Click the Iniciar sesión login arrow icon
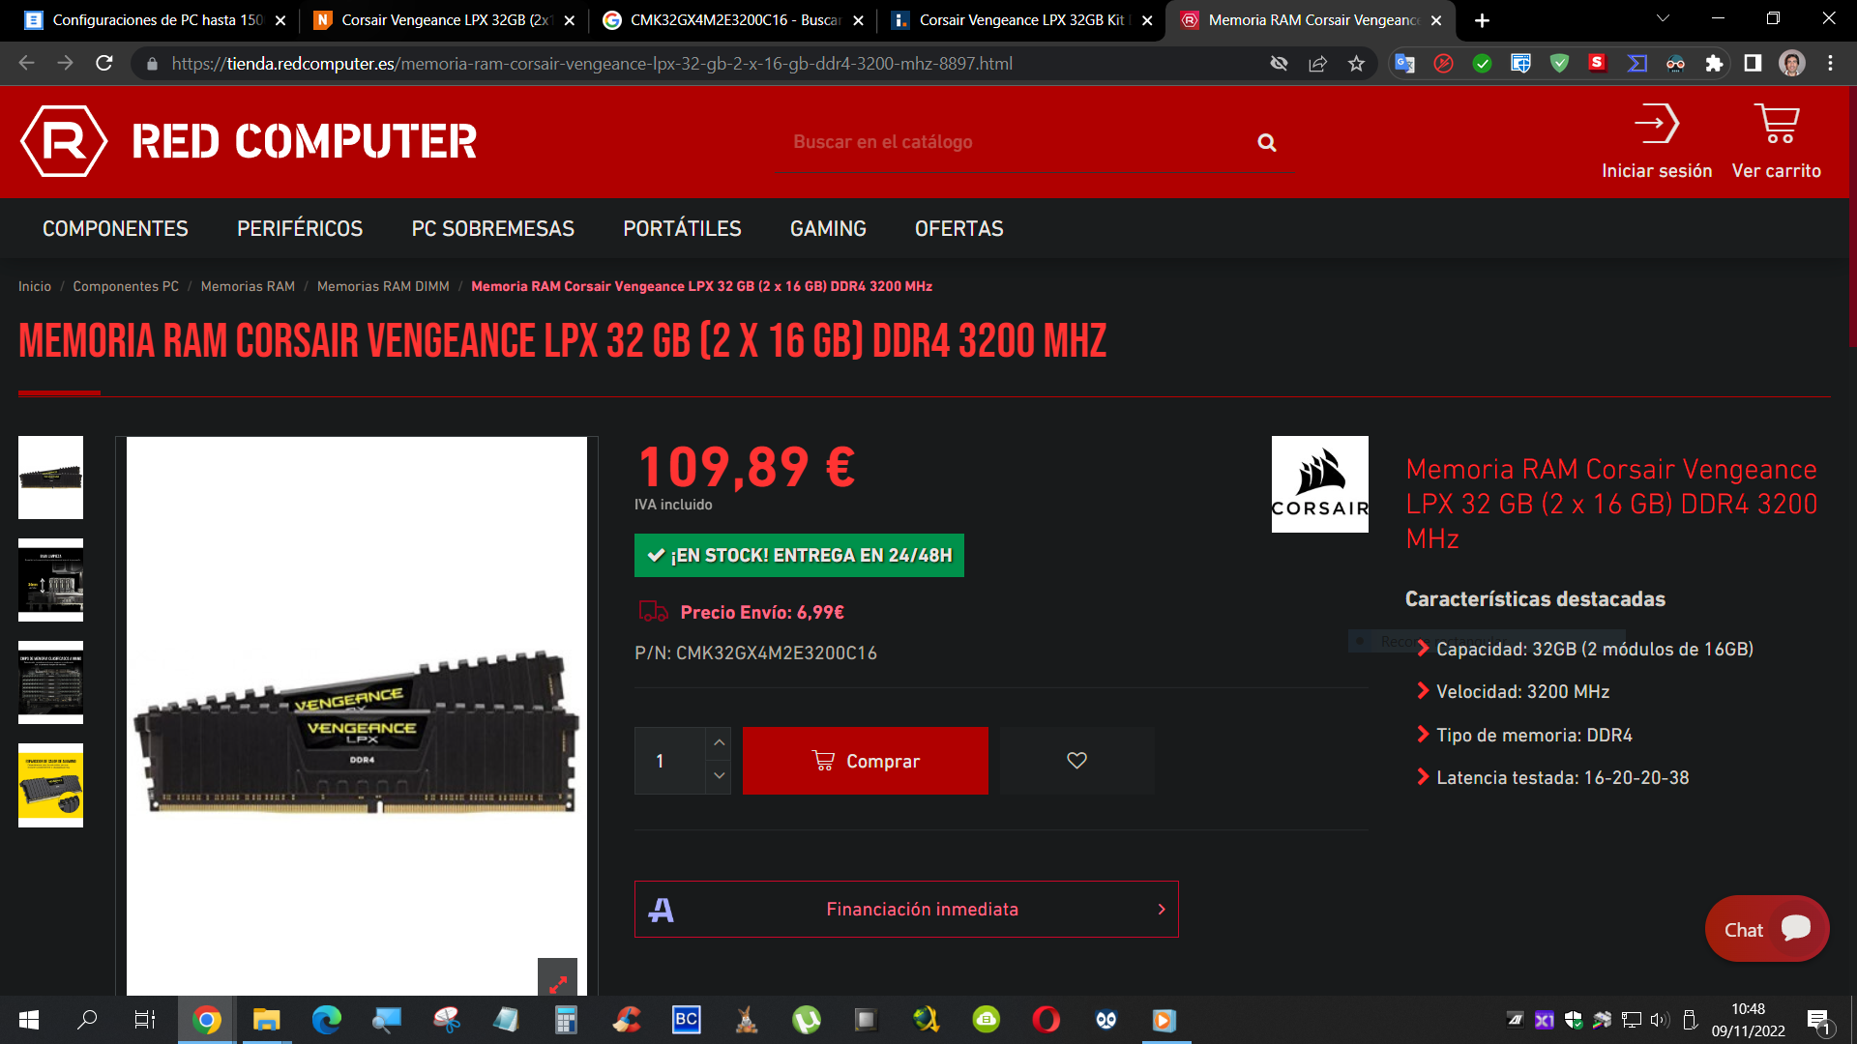The height and width of the screenshot is (1044, 1857). pos(1656,124)
